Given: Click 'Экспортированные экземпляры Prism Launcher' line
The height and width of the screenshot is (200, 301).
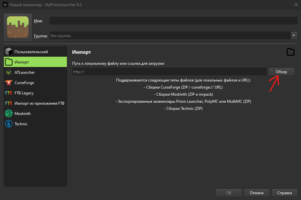Looking at the screenshot, I should tap(183, 101).
